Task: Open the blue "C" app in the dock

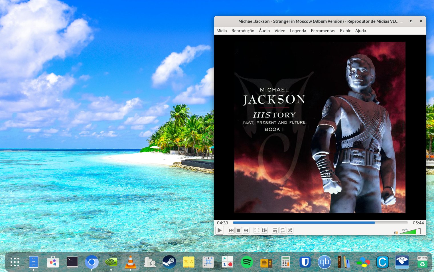Action: (383, 262)
